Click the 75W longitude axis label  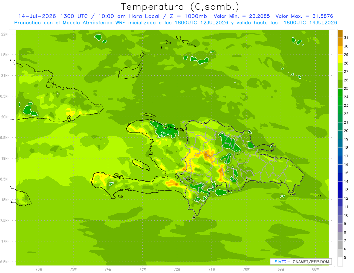(73, 269)
